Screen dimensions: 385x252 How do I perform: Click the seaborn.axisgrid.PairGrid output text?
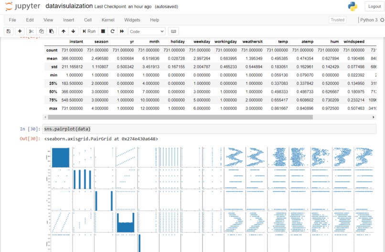pyautogui.click(x=101, y=139)
